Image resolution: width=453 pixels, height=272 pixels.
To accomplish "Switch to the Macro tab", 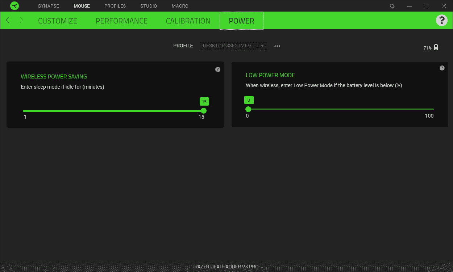I will [180, 6].
